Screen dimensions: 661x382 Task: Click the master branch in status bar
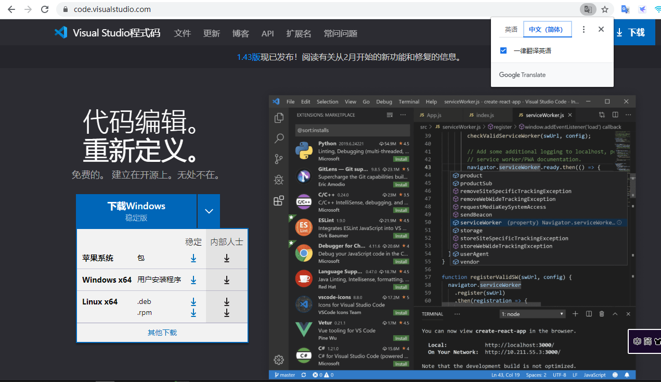tap(284, 375)
